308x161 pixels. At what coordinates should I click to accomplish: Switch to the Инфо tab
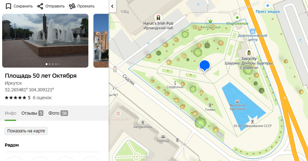10,113
